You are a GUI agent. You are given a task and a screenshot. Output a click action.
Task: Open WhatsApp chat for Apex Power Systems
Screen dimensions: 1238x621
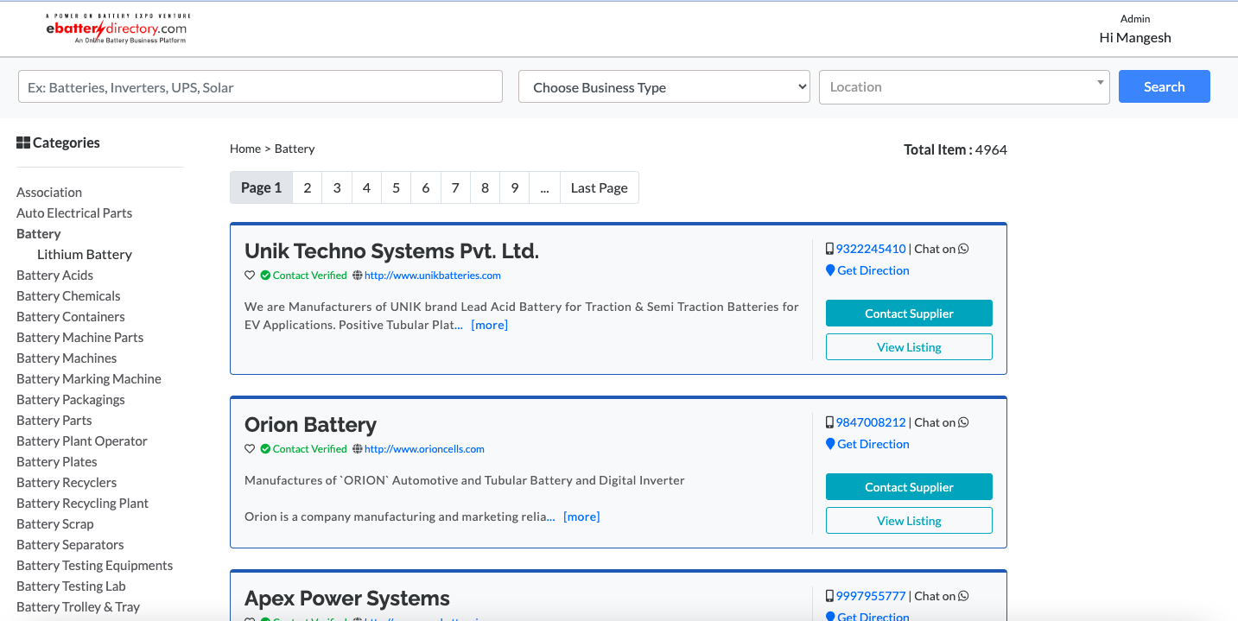pos(963,596)
